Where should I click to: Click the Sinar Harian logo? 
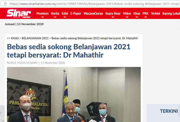point(19,14)
